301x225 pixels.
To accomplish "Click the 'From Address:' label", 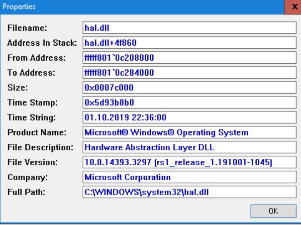I will click(36, 58).
